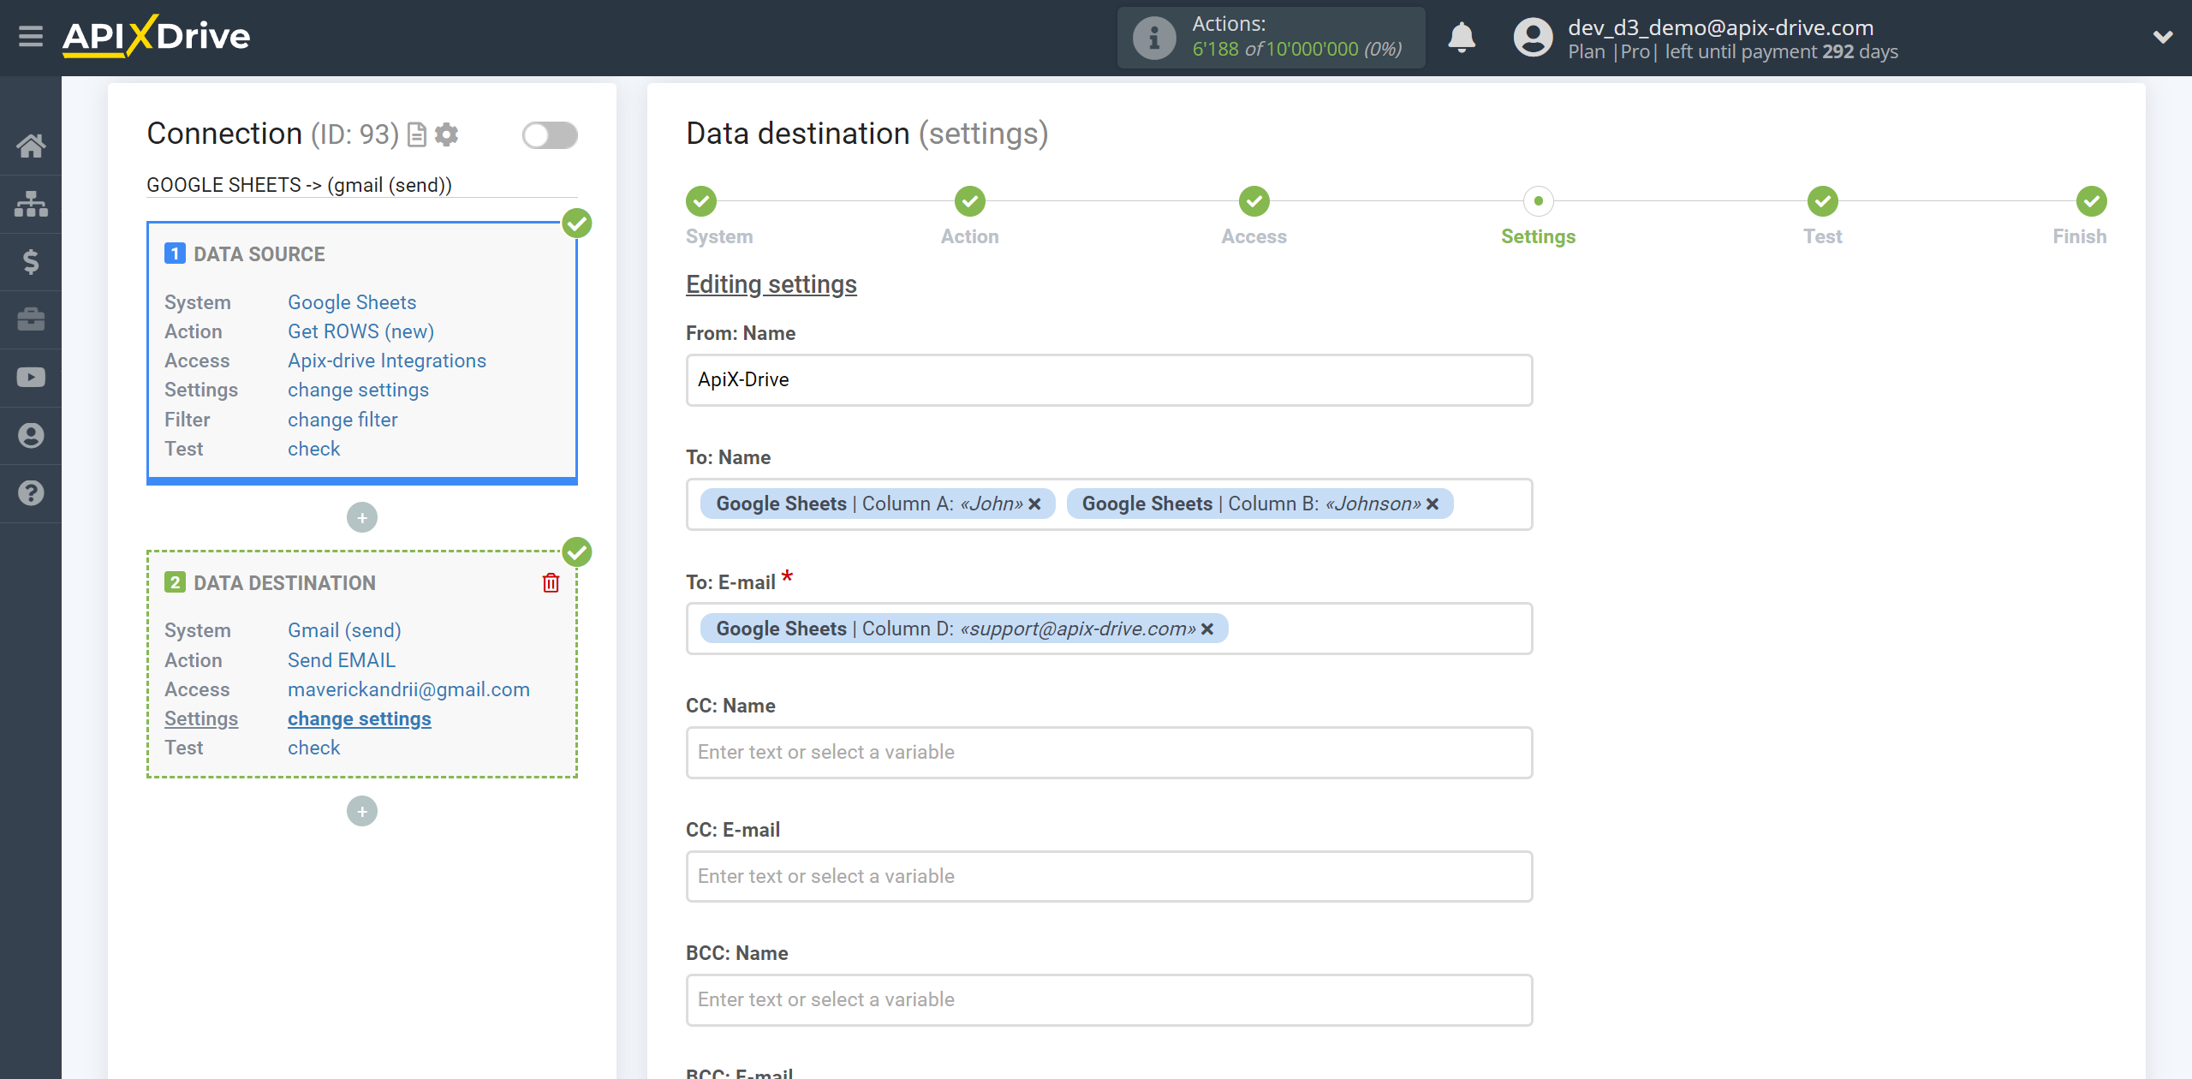This screenshot has height=1079, width=2192.
Task: Open the connection settings gear icon
Action: click(446, 134)
